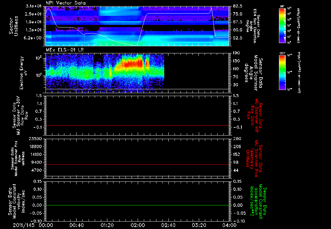Click the "150" scanner angle tick value
The image size is (331, 229).
point(236,61)
